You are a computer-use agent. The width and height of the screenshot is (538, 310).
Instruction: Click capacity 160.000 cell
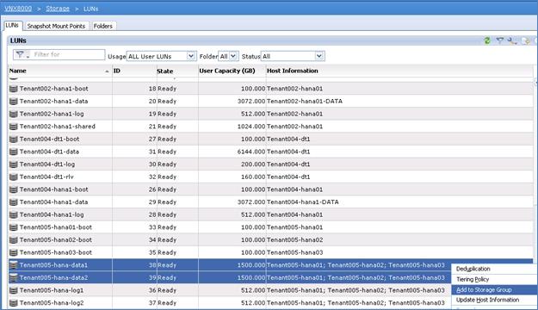point(253,177)
